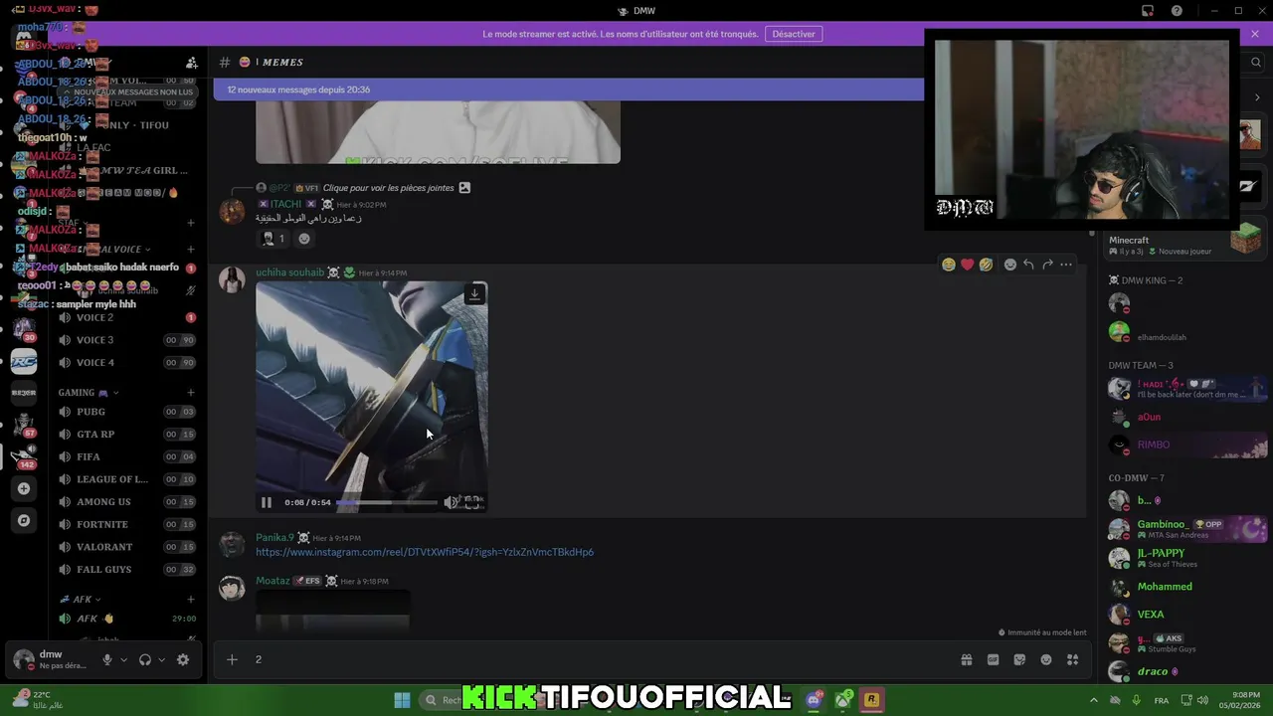This screenshot has height=716, width=1273.
Task: Click the ITACHI message reaction counter
Action: click(x=273, y=239)
